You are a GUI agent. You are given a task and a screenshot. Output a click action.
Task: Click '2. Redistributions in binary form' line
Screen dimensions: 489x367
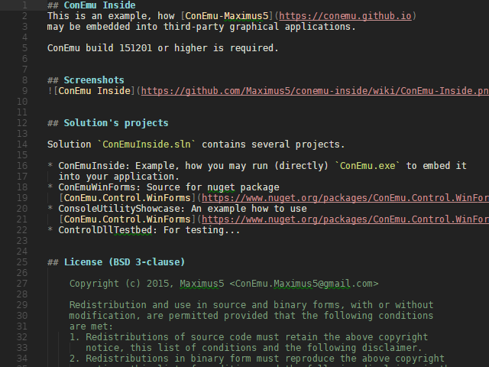[257, 359]
